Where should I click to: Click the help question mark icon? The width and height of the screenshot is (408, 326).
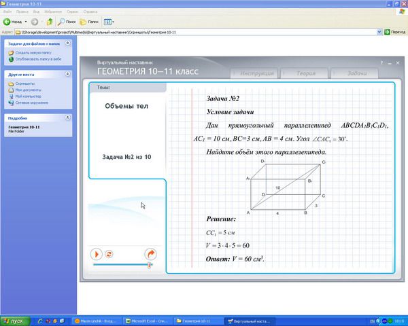382,62
